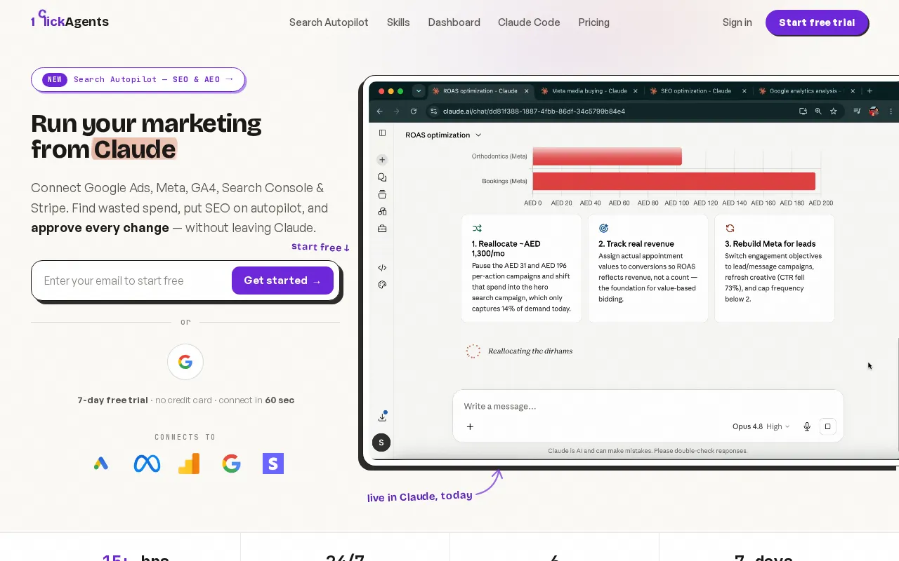
Task: Open the palette icon in Claude sidebar
Action: pos(382,285)
